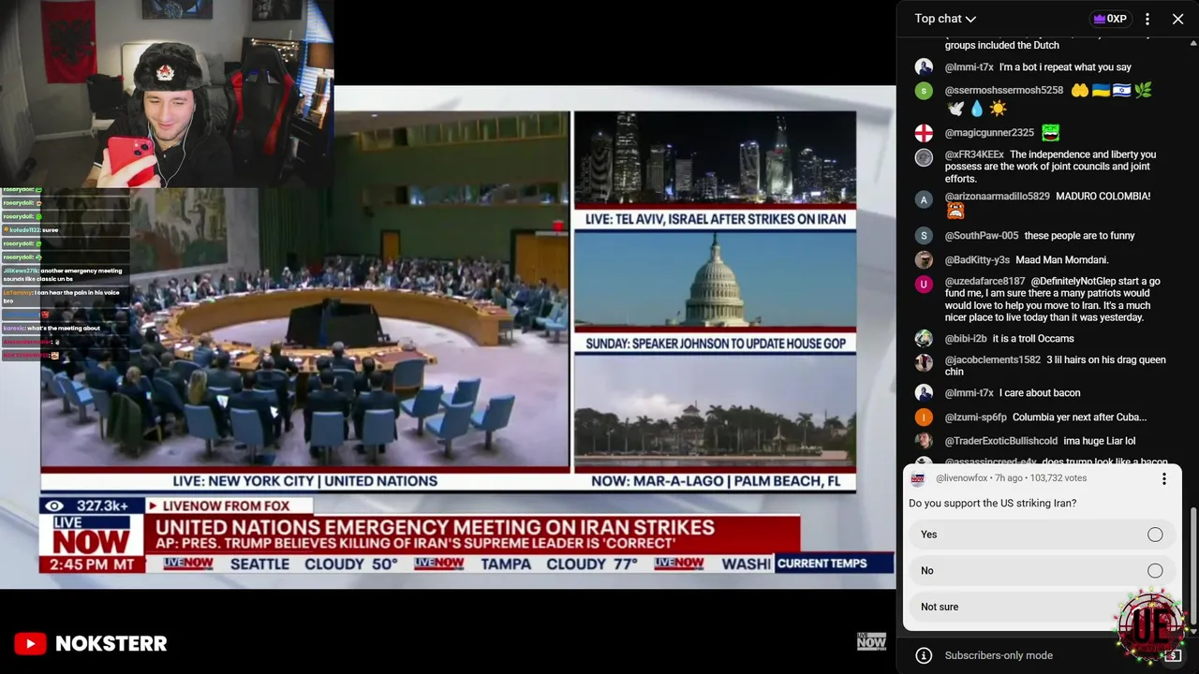This screenshot has width=1199, height=674.
Task: Click the YouTube logo beside NOKSTERR
Action: coord(30,644)
